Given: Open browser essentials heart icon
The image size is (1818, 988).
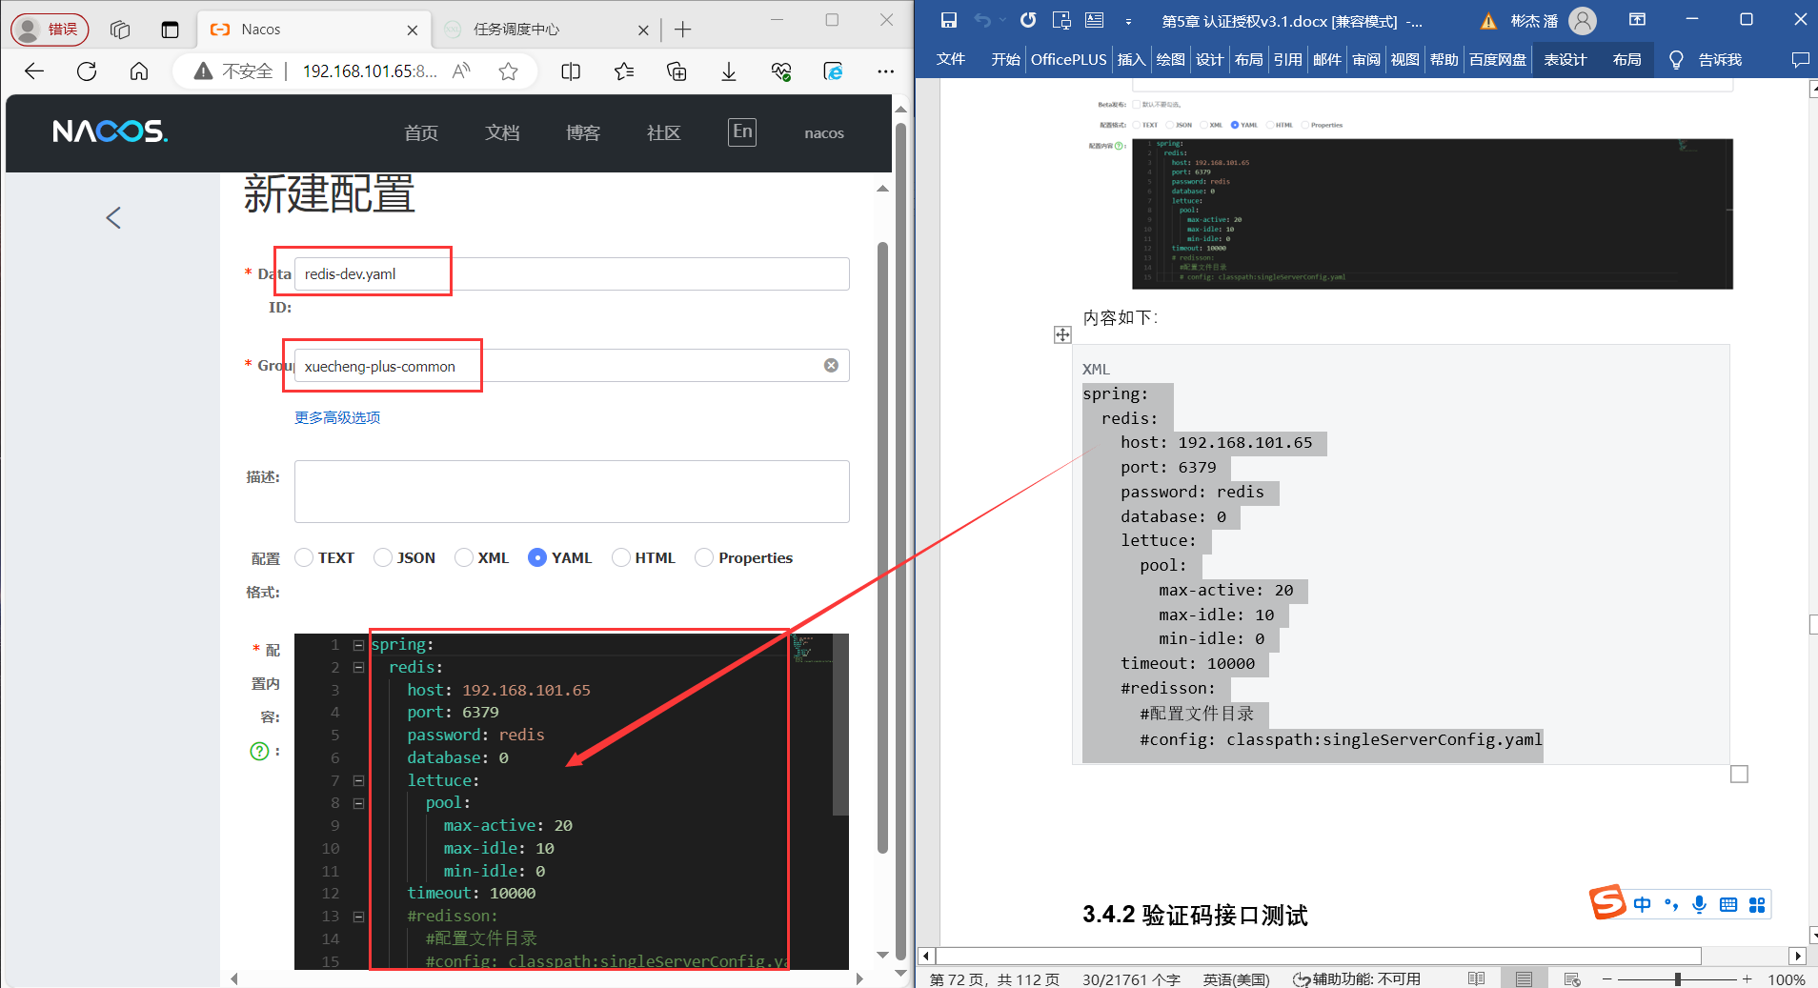Looking at the screenshot, I should pos(781,71).
